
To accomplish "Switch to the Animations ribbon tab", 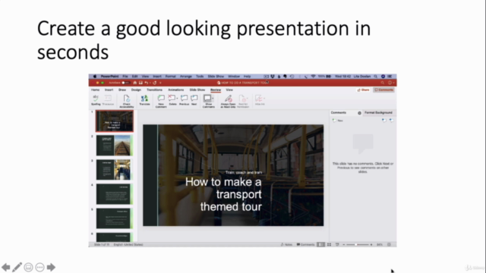I will click(175, 89).
